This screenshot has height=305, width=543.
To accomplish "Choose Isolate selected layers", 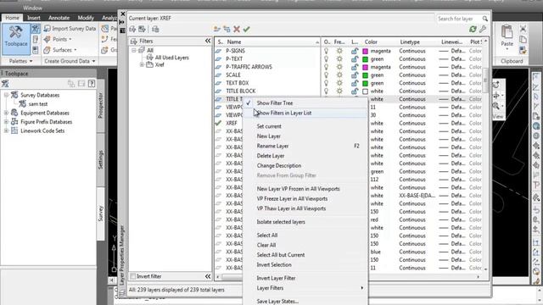I will (x=305, y=222).
